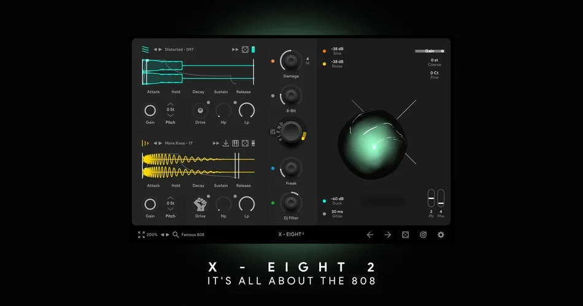Click the fist Drive icon on bottom layer
The width and height of the screenshot is (583, 306).
(201, 204)
